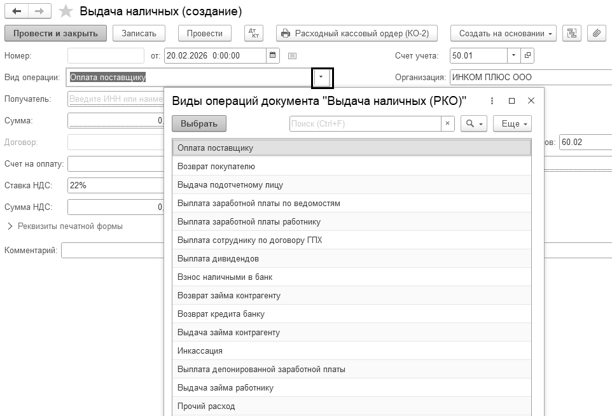This screenshot has height=416, width=612.
Task: Click the Счет учета field 50.01
Action: [478, 55]
